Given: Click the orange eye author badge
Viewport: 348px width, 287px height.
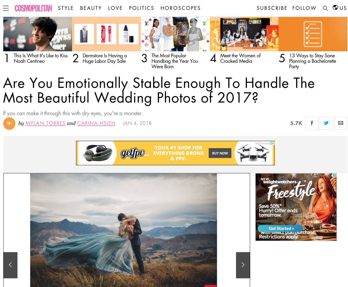Looking at the screenshot, I should 9,124.
